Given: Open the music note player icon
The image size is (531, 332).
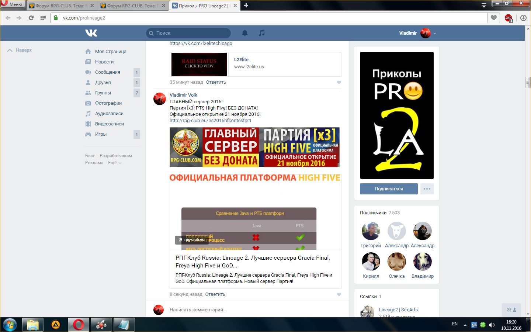Looking at the screenshot, I should tap(262, 33).
